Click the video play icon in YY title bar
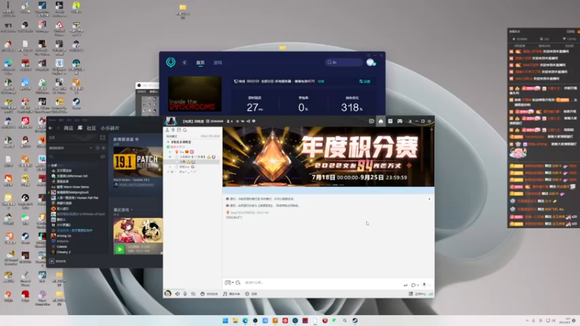Viewport: 580px width, 326px height. click(x=371, y=121)
